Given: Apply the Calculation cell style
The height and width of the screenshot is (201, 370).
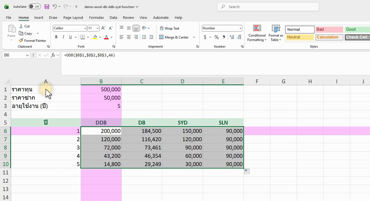Looking at the screenshot, I should (x=329, y=37).
